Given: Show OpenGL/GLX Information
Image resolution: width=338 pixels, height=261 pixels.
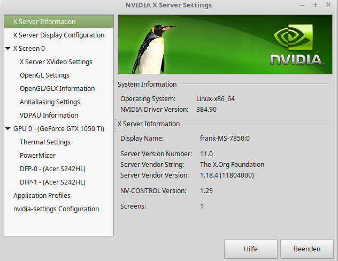Looking at the screenshot, I should pos(57,89).
